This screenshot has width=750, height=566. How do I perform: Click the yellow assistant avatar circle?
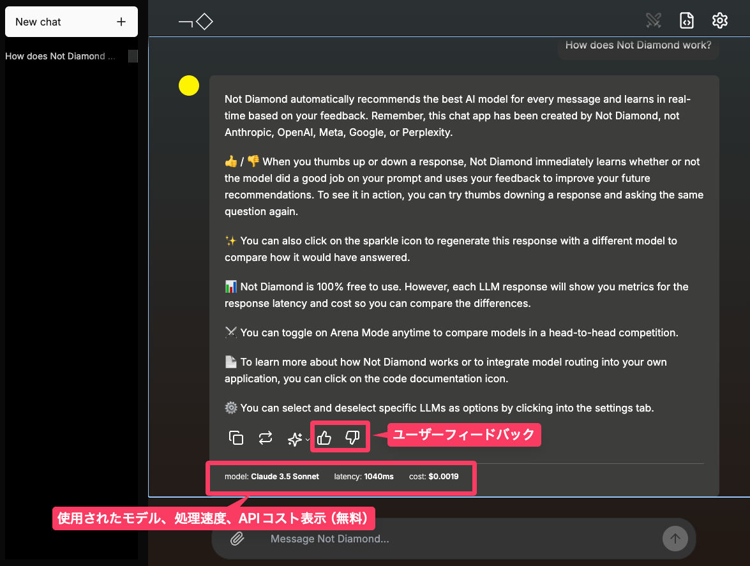pyautogui.click(x=189, y=86)
